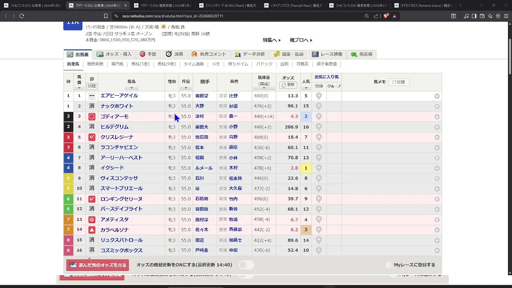Viewport: 512px width, 288px height.
Task: Click the triangle mark for カラペルソナ
Action: [92, 230]
